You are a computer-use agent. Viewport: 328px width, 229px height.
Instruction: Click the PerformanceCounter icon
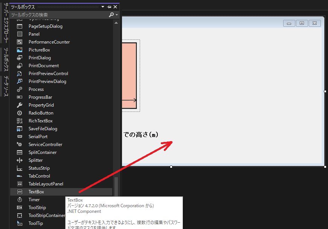(20, 42)
